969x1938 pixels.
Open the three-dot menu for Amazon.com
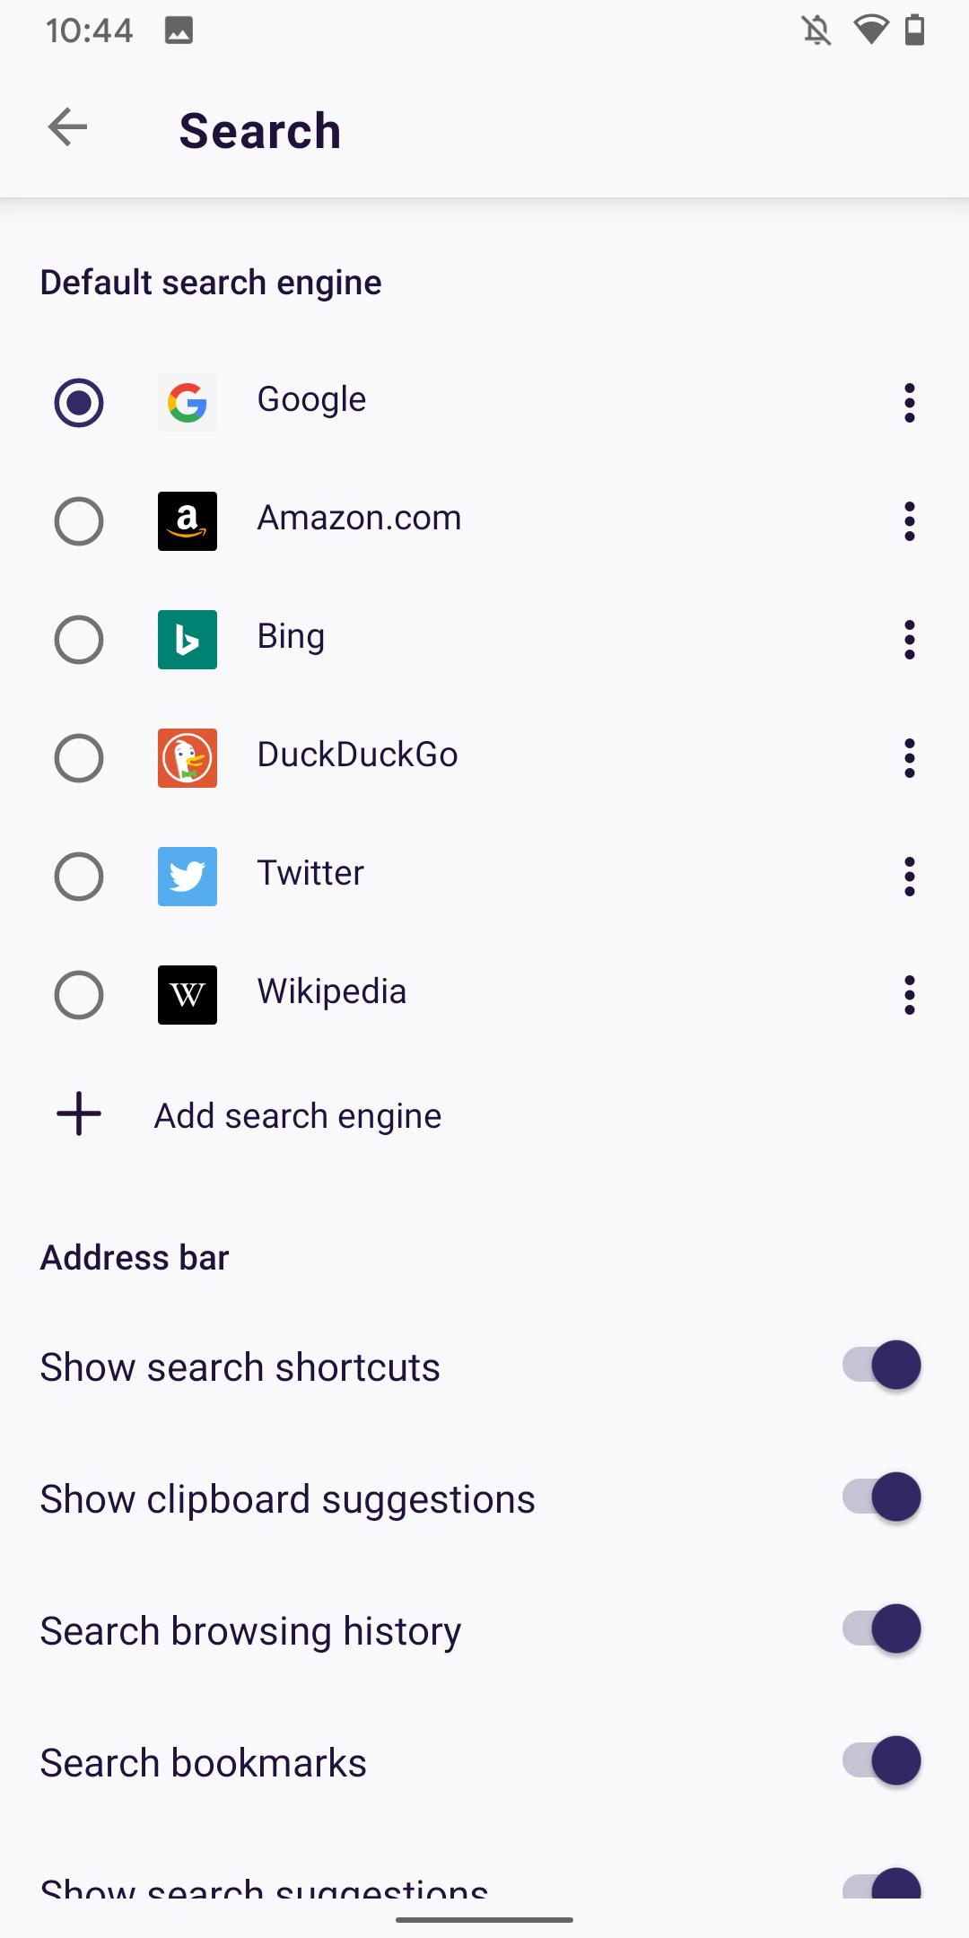coord(909,521)
